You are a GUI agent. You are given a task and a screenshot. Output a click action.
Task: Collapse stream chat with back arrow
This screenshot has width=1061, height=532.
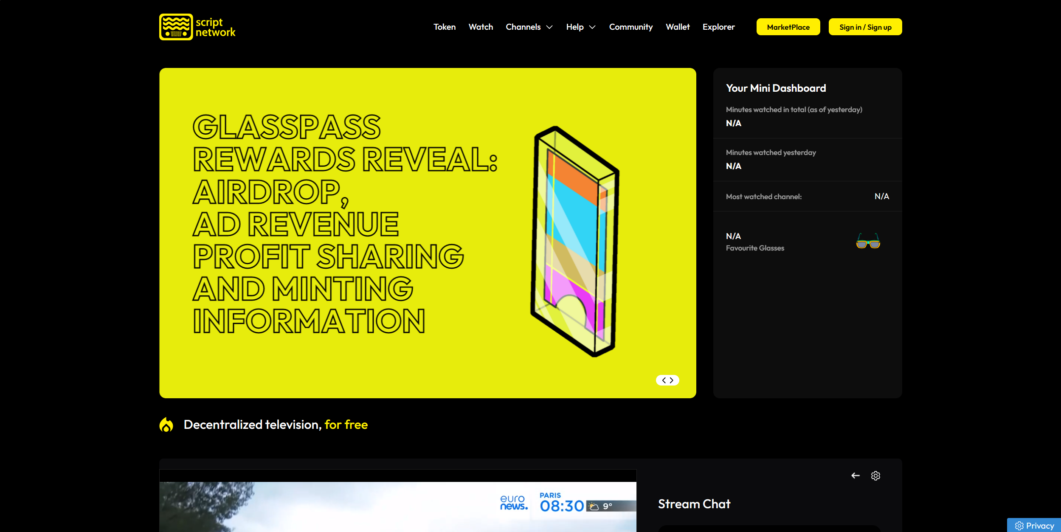[x=855, y=476]
